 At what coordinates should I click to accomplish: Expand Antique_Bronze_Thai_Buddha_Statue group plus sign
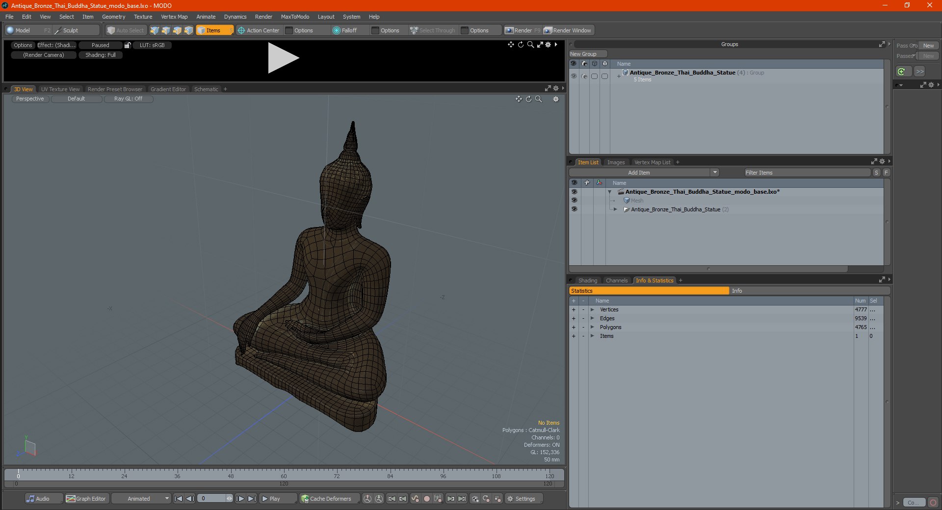[619, 76]
